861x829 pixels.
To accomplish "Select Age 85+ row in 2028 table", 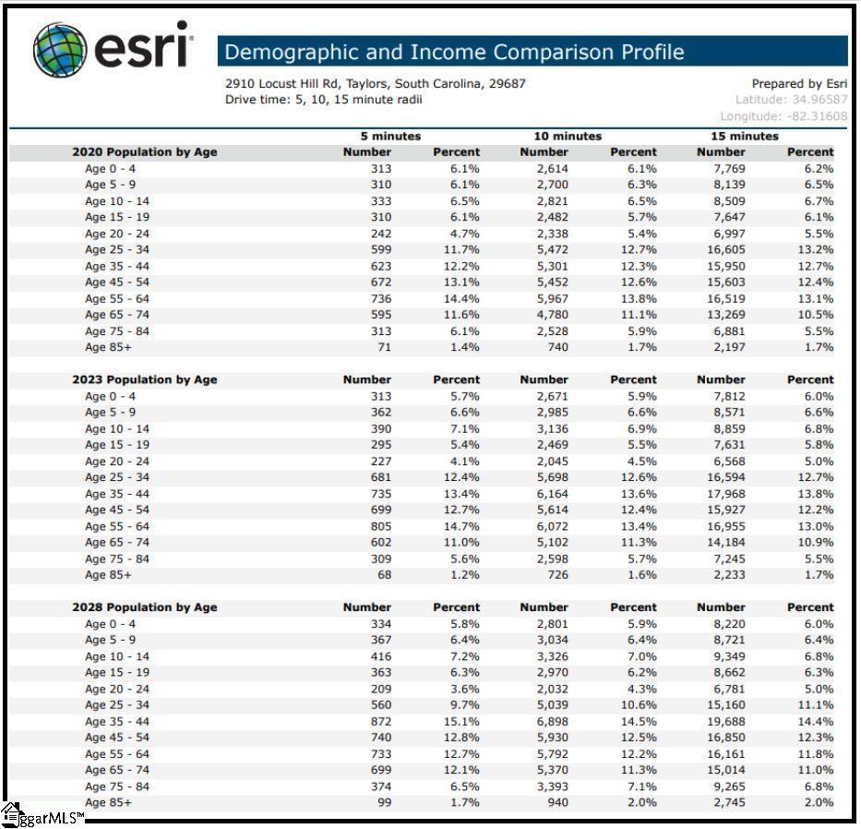I will point(108,803).
